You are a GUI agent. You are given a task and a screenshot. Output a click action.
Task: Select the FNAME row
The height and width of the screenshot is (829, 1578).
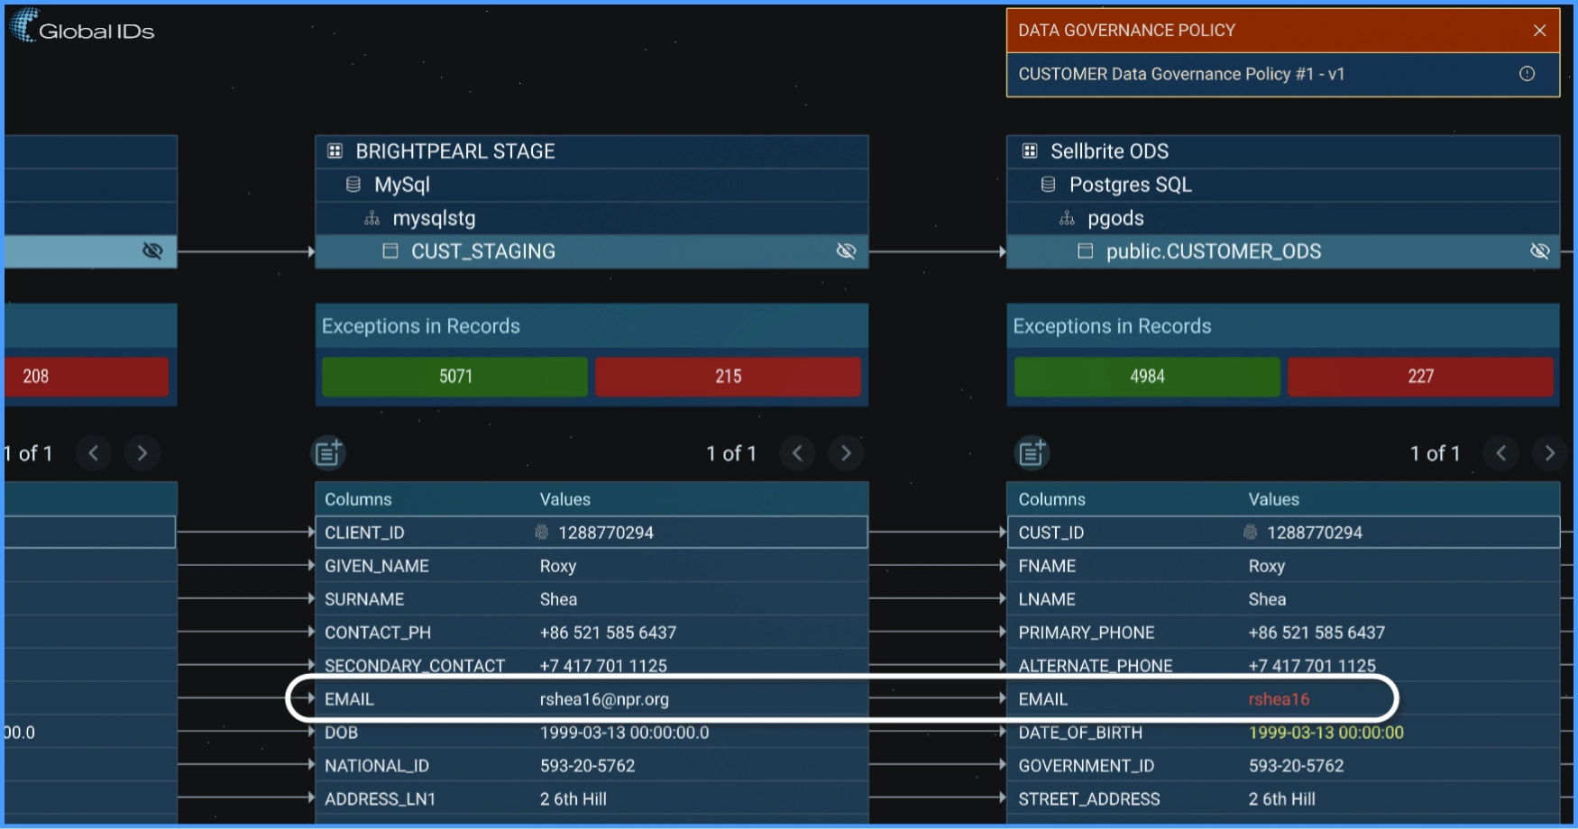pyautogui.click(x=1283, y=566)
